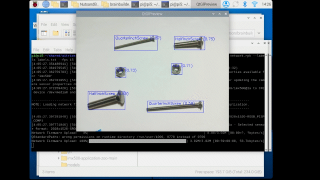This screenshot has height=180, width=320.
Task: Minimize the QtGlPreview window
Action: [213, 14]
